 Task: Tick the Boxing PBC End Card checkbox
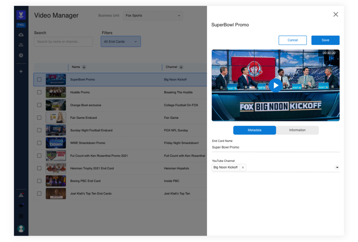pos(39,181)
